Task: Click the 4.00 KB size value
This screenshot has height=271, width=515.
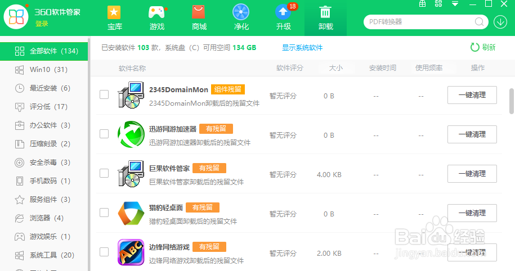Action: tap(329, 174)
